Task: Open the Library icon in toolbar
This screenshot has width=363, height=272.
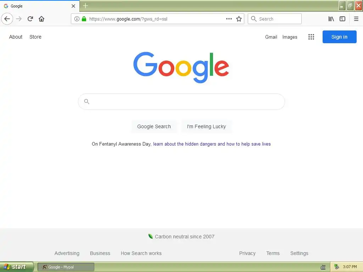Action: coord(331,19)
